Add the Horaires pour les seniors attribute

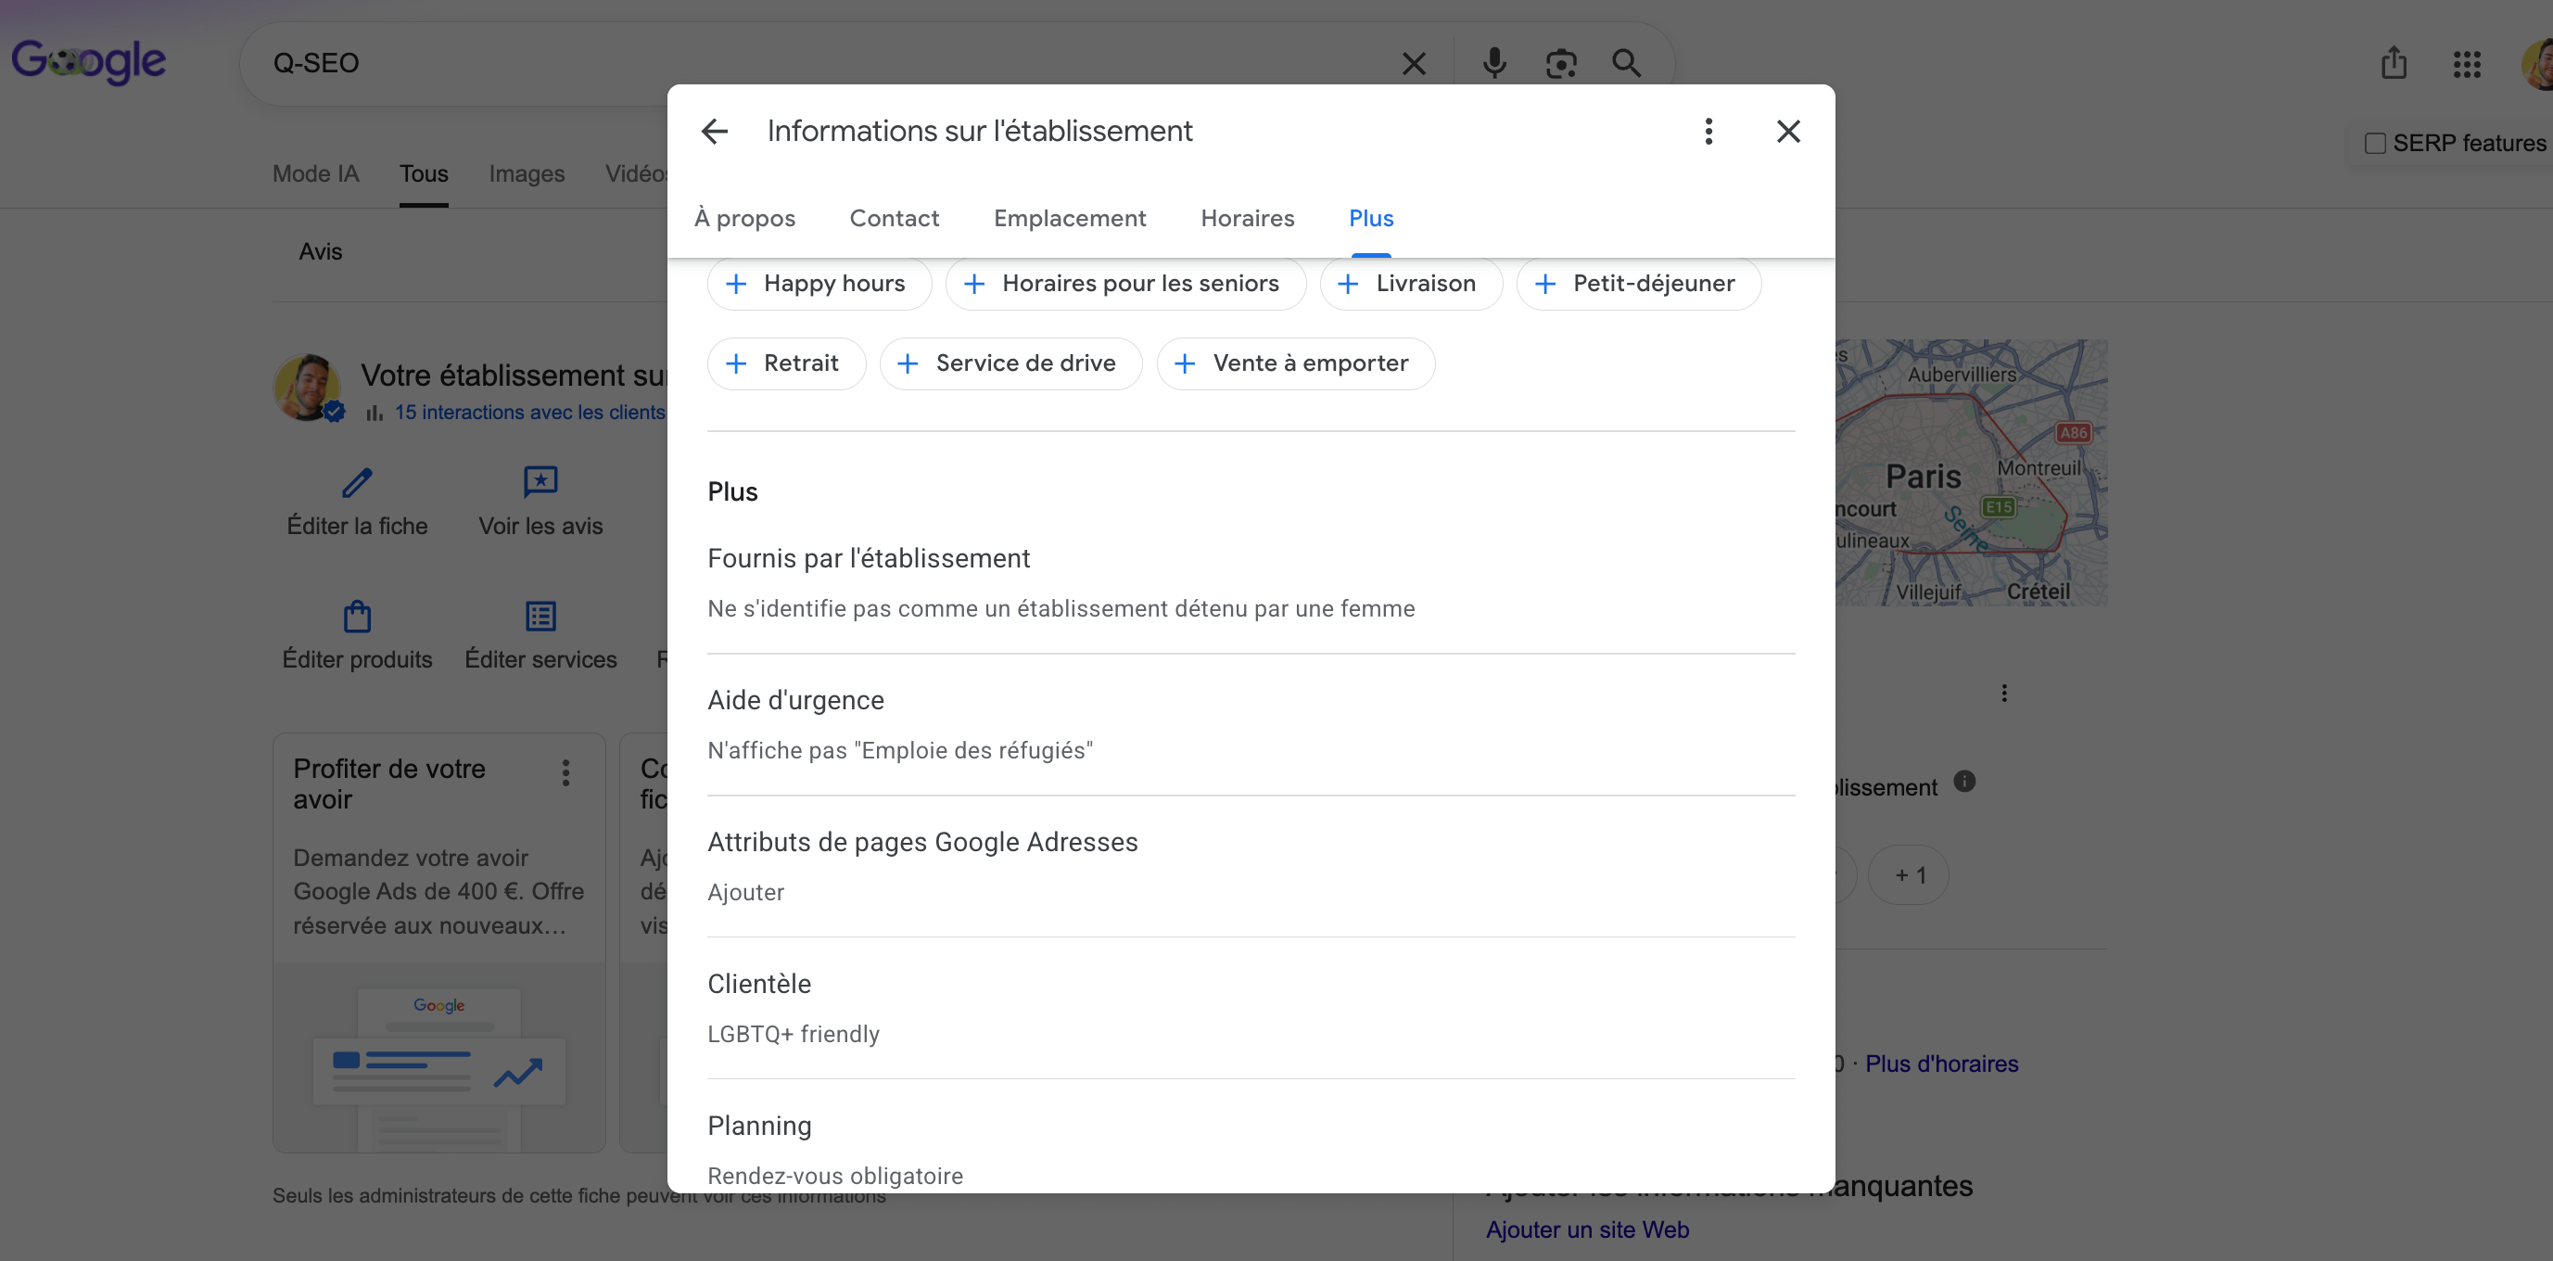pyautogui.click(x=1124, y=284)
